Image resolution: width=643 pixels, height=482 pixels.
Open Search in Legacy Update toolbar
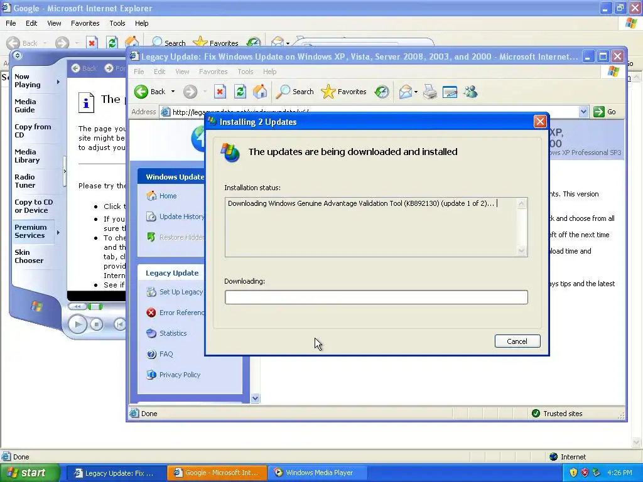click(295, 92)
